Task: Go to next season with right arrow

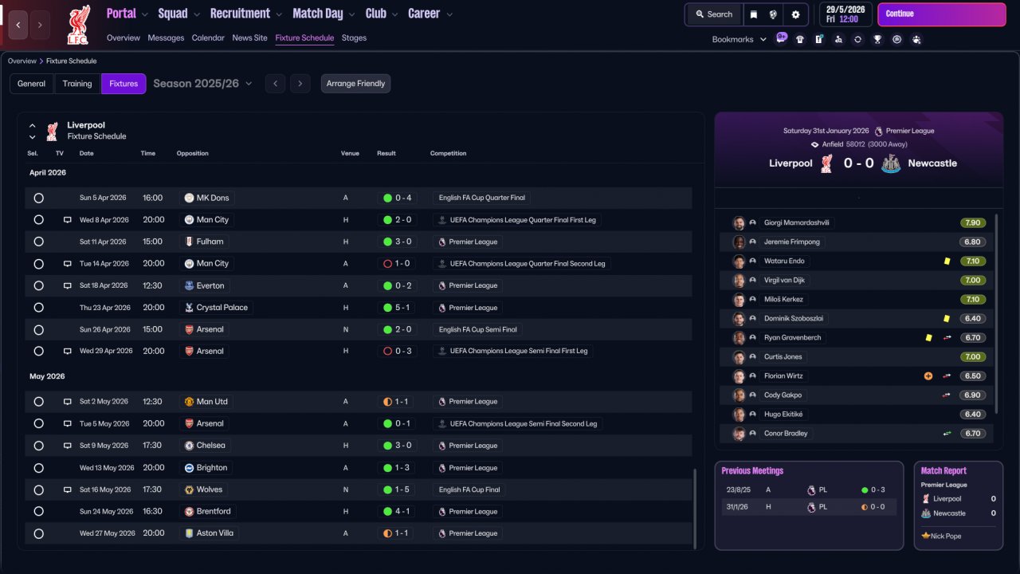Action: (x=300, y=84)
